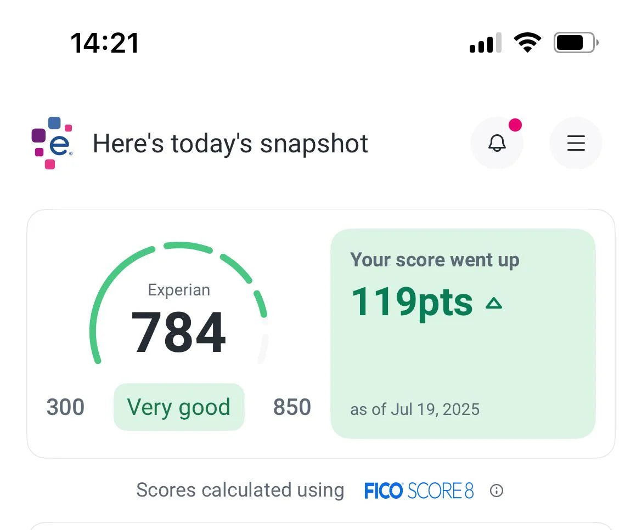Viewport: 642px width, 530px height.
Task: Tap the red notification badge dot
Action: [x=515, y=126]
